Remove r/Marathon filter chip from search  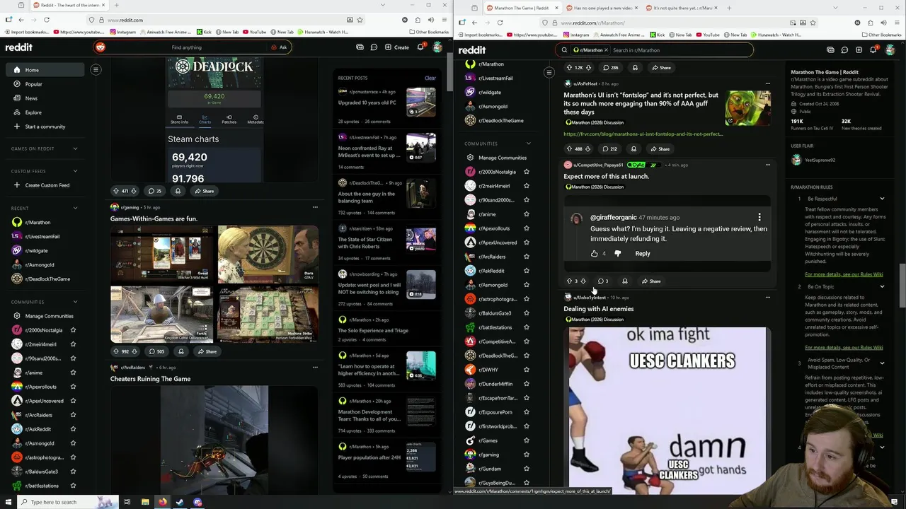tap(606, 50)
